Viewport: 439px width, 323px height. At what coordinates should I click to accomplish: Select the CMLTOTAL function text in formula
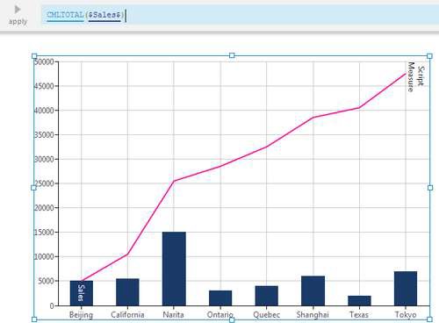tap(65, 15)
